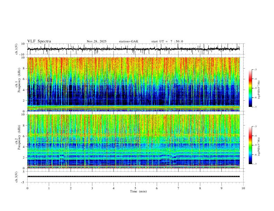Click the "ch.1(V)" waveform axis label
This screenshot has width=274, height=211.
coord(17,49)
